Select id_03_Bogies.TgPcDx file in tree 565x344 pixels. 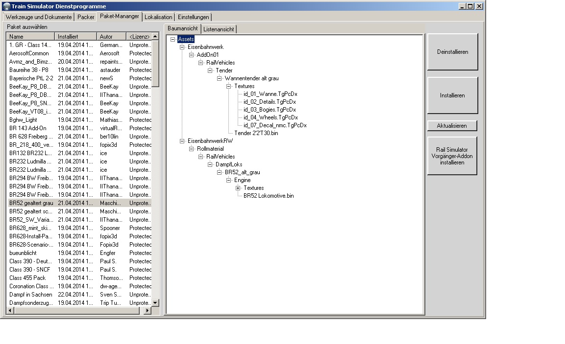point(270,110)
